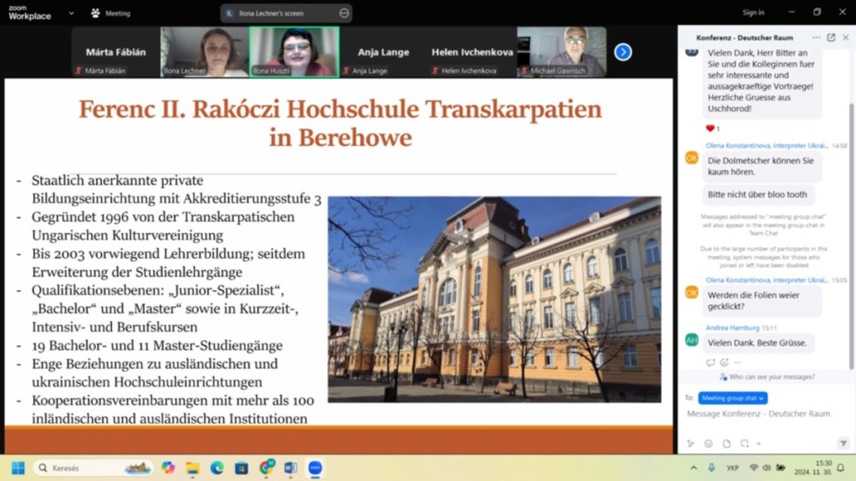Show hidden icons in system tray

[693, 468]
